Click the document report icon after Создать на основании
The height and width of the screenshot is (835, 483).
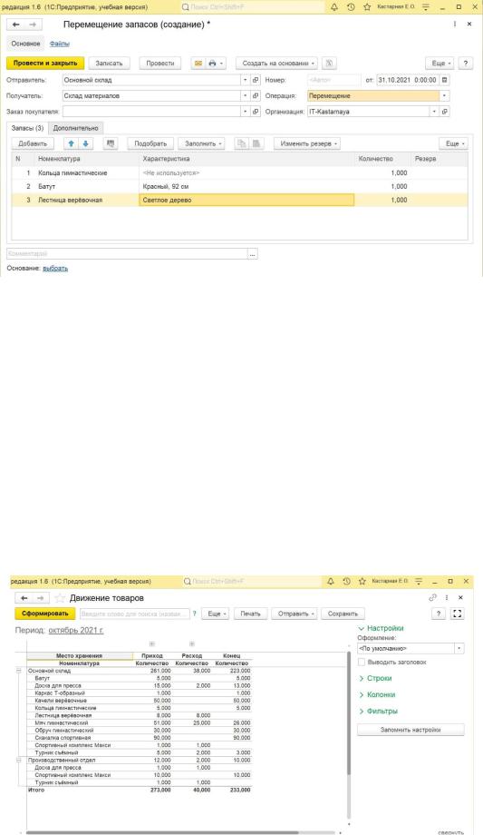[x=329, y=63]
